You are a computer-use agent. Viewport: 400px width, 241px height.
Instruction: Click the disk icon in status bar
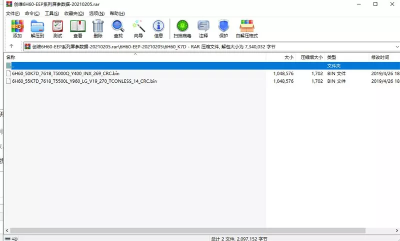[x=7, y=239]
